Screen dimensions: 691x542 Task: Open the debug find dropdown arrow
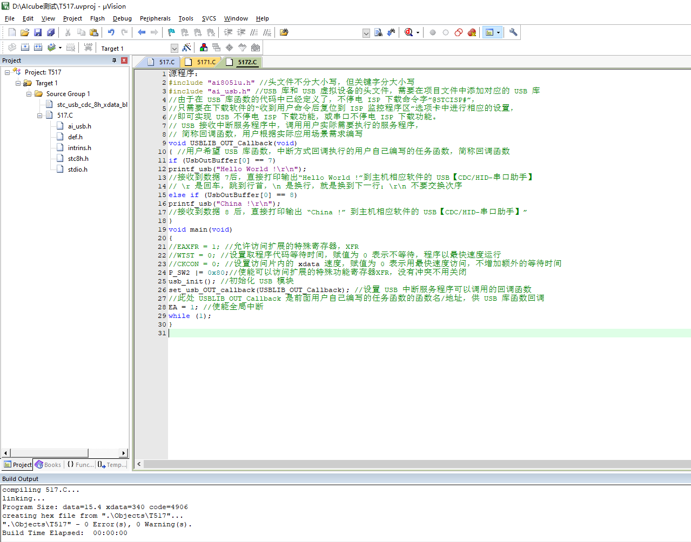pyautogui.click(x=418, y=32)
